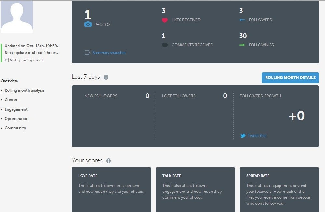Image resolution: width=325 pixels, height=212 pixels.
Task: Click the Tweet this link
Action: (257, 136)
